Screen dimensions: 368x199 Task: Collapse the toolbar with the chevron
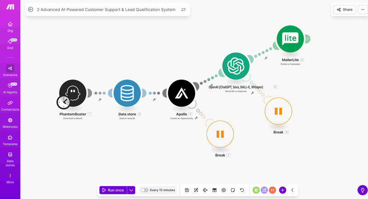293,190
